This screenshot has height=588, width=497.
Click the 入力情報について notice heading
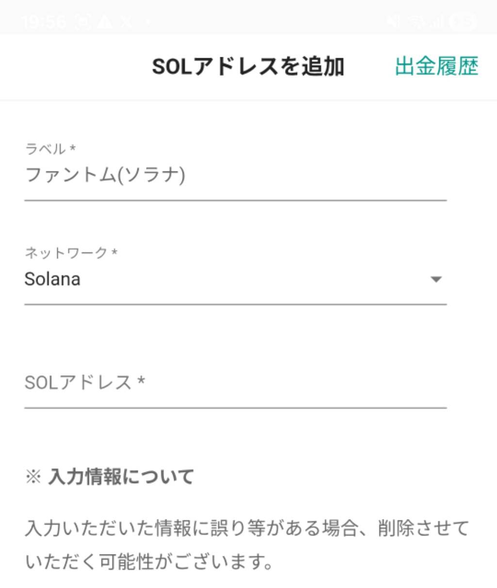pyautogui.click(x=121, y=476)
